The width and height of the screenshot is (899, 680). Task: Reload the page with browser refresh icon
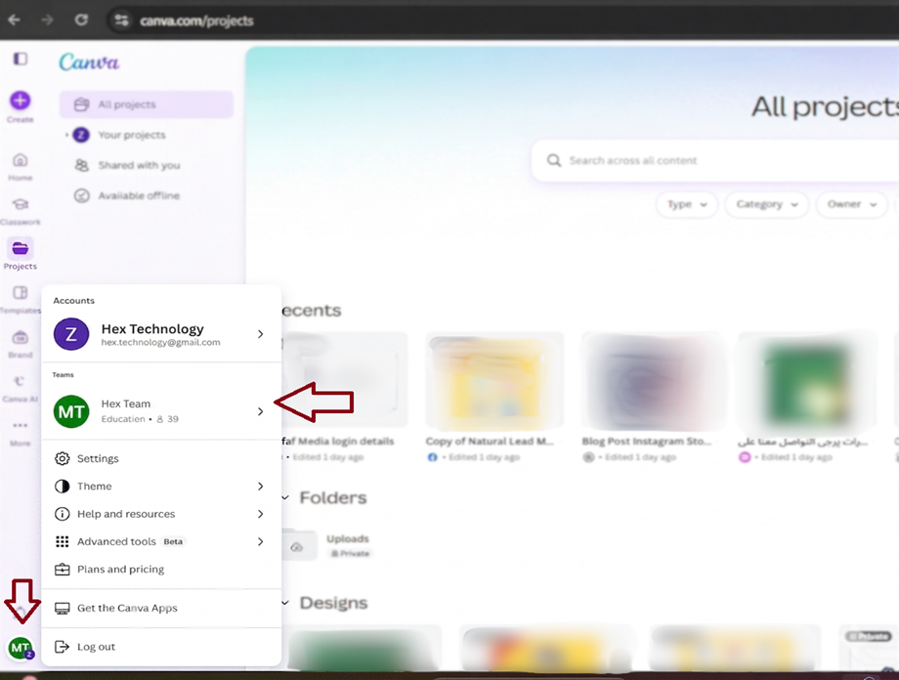pos(81,20)
